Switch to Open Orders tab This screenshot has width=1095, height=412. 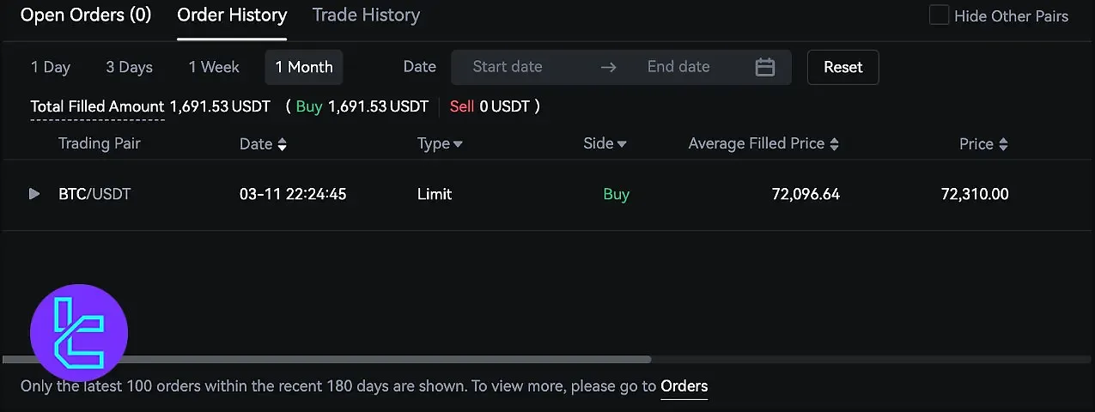point(86,15)
